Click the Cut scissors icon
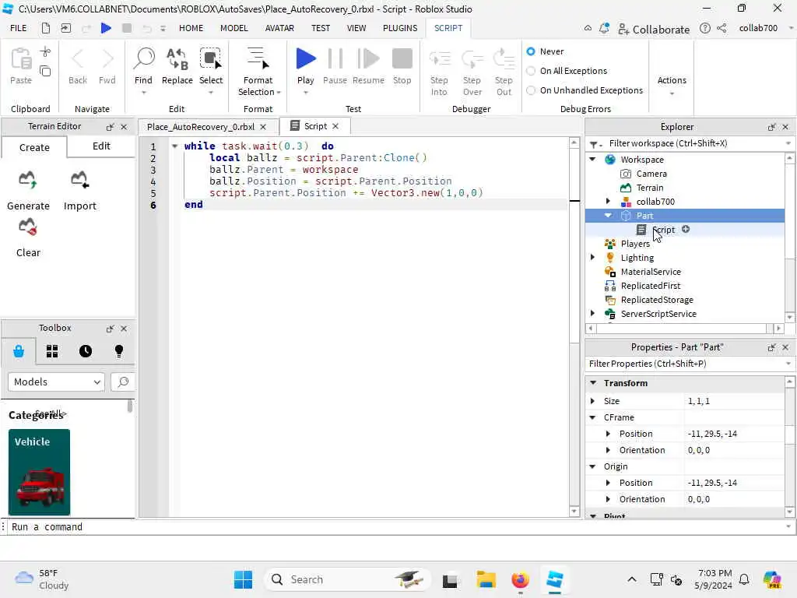 pos(45,52)
